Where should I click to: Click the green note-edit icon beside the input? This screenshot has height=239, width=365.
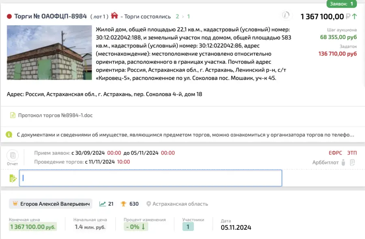point(13,178)
